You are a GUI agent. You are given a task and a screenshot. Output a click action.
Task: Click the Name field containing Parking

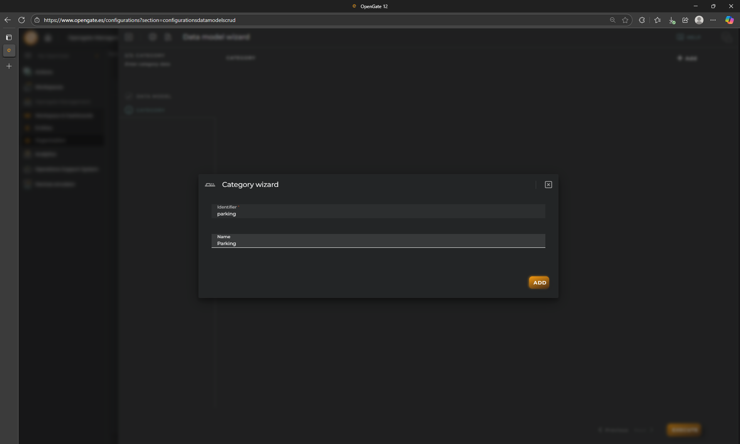pos(378,243)
